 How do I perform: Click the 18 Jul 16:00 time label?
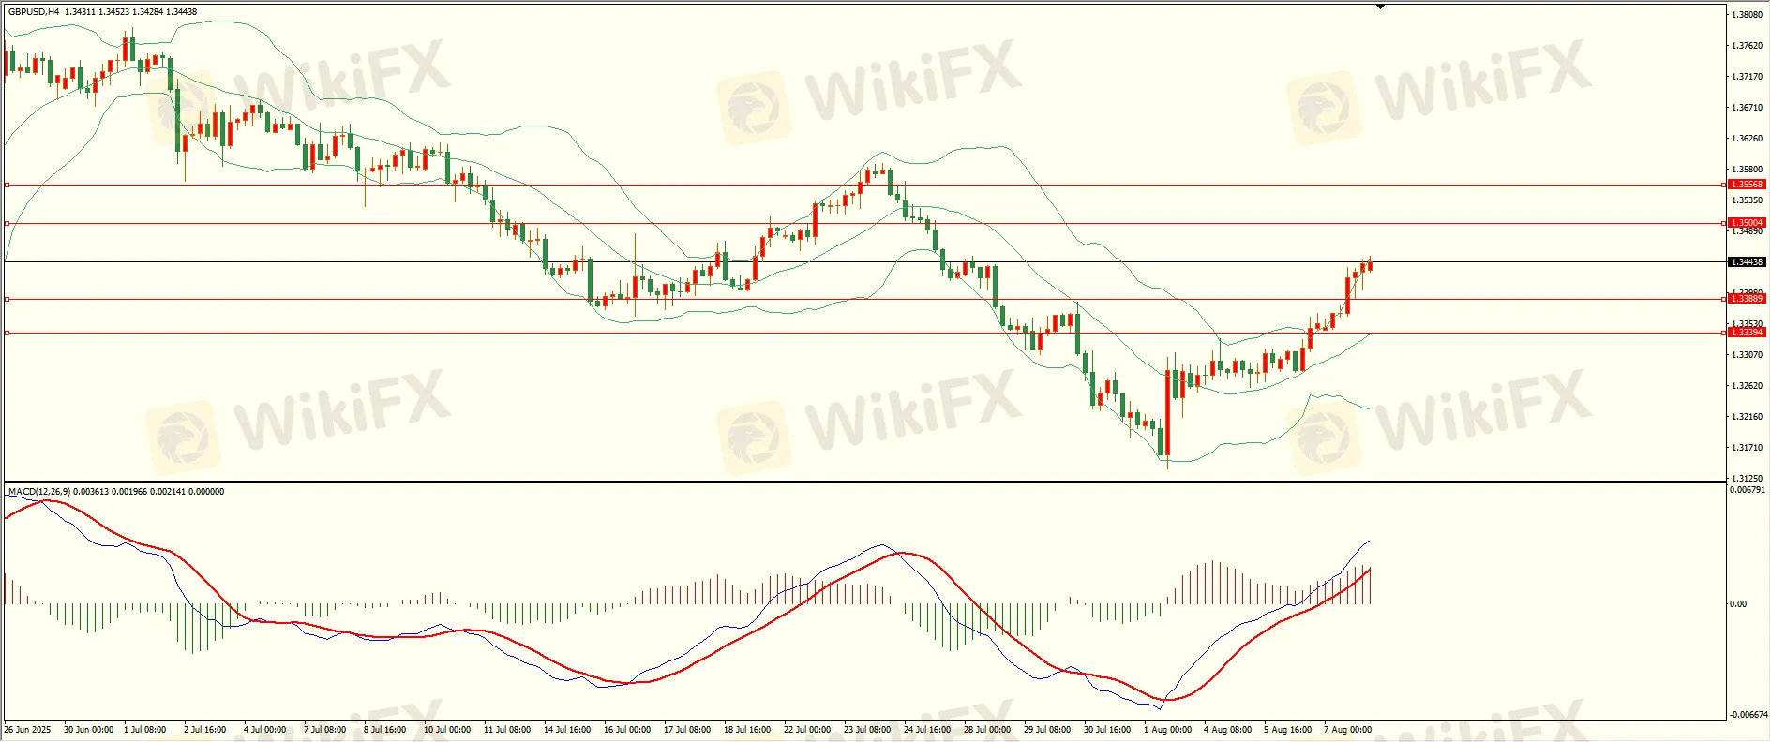pos(747,730)
